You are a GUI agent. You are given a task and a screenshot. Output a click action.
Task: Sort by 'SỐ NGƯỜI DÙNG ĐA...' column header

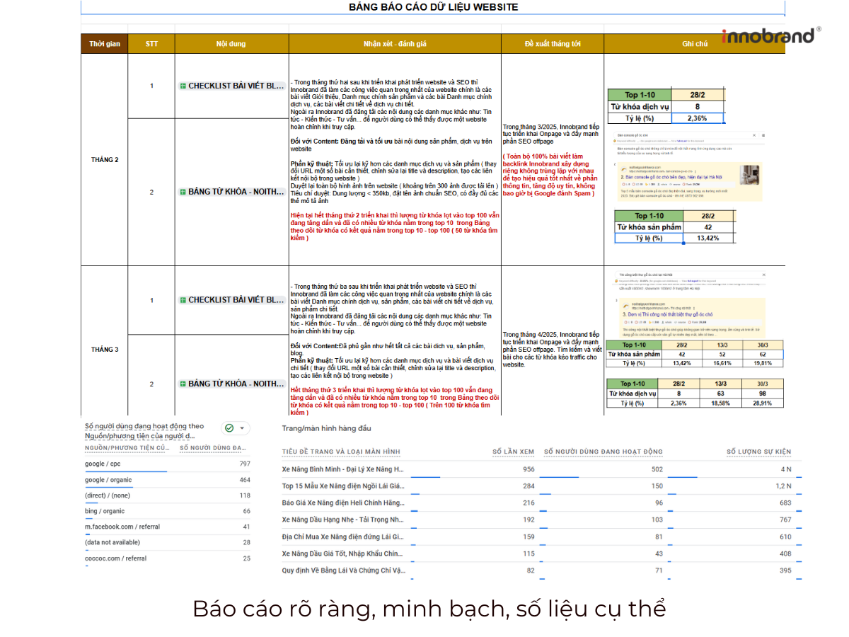[x=214, y=447]
